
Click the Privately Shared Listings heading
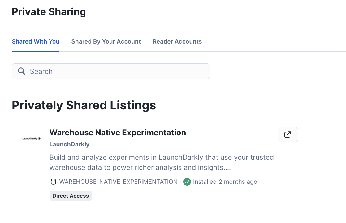click(x=84, y=105)
